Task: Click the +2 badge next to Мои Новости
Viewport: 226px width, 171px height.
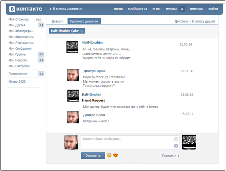Action: [x=41, y=60]
